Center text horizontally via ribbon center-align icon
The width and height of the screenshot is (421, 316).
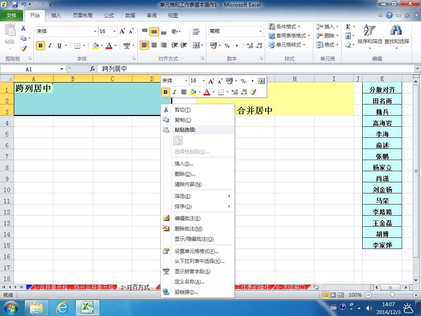point(154,45)
